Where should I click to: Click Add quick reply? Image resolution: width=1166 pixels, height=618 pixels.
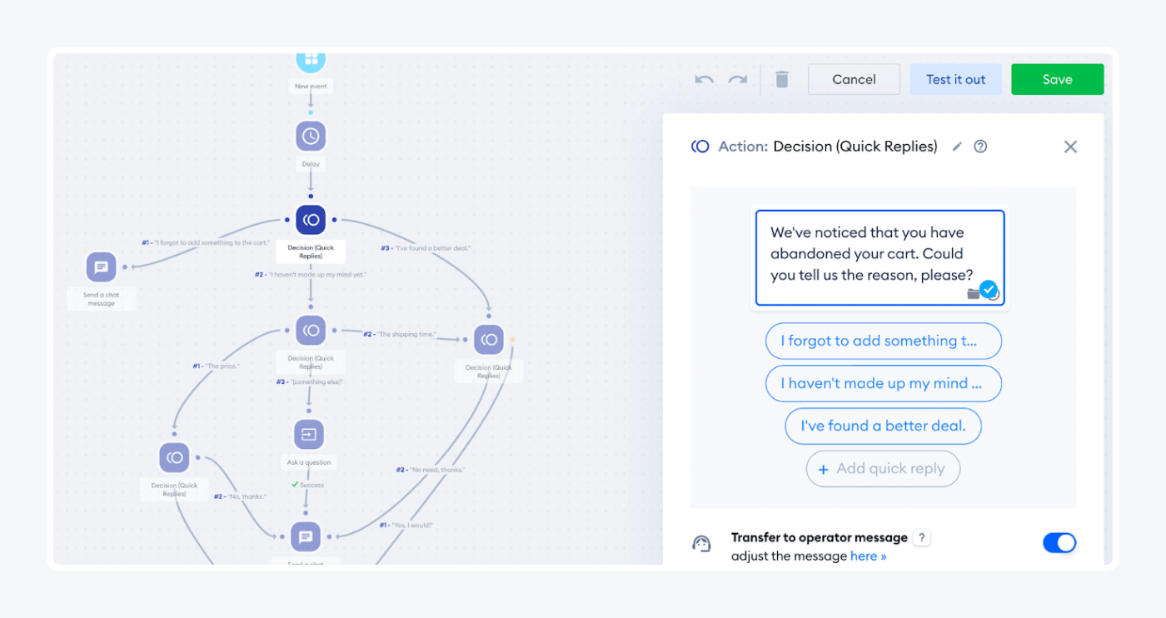[883, 468]
